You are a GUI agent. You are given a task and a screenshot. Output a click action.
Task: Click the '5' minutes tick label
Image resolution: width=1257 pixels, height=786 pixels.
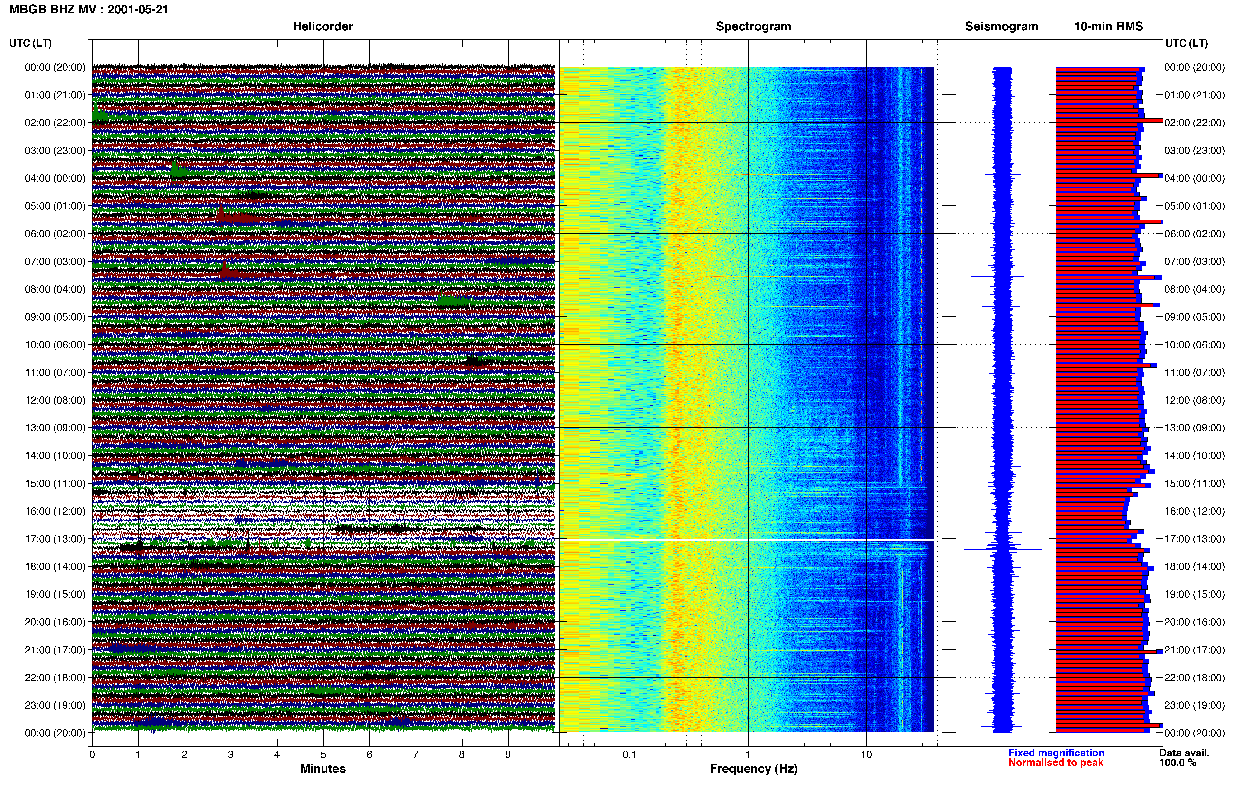(323, 755)
